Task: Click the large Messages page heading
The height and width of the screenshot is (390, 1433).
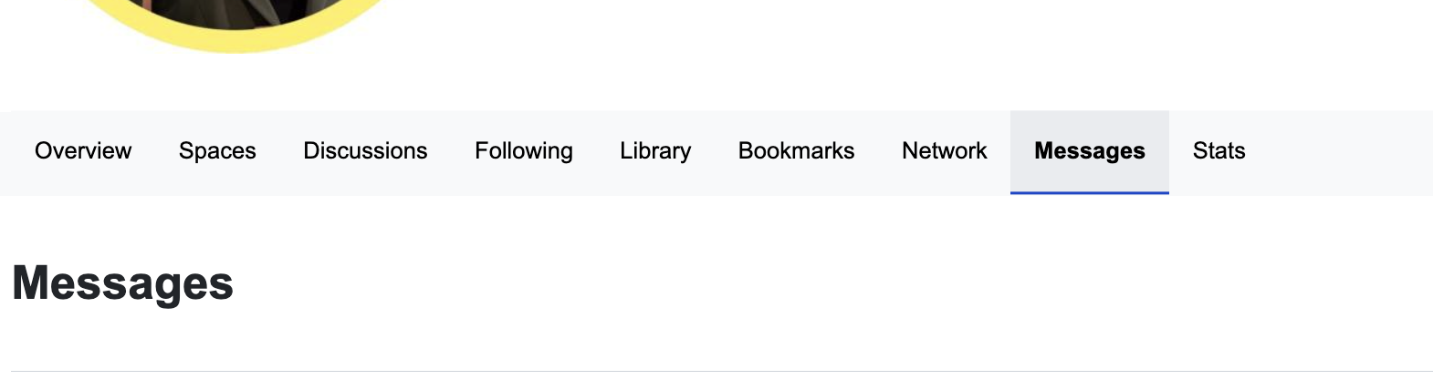Action: coord(123,282)
